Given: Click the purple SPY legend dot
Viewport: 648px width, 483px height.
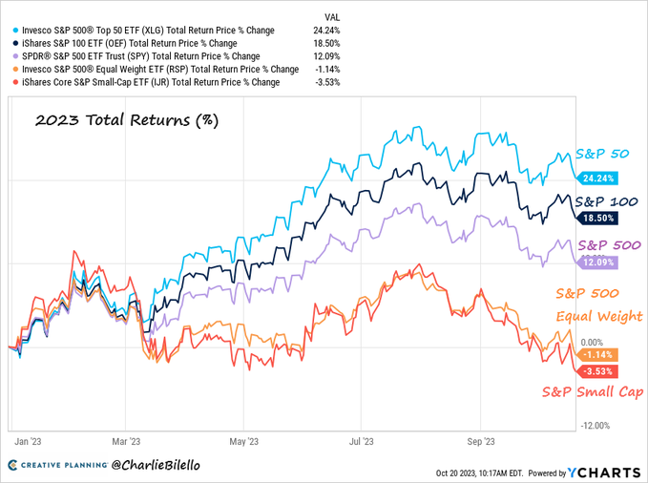Looking at the screenshot, I should pos(13,56).
